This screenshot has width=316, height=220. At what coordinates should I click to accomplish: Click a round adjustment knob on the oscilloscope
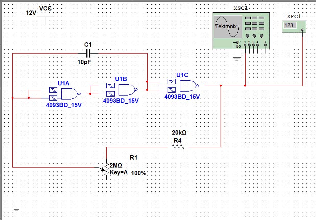(247, 35)
